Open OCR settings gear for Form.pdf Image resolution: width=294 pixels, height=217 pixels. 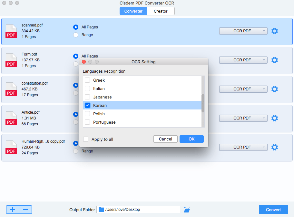275,60
